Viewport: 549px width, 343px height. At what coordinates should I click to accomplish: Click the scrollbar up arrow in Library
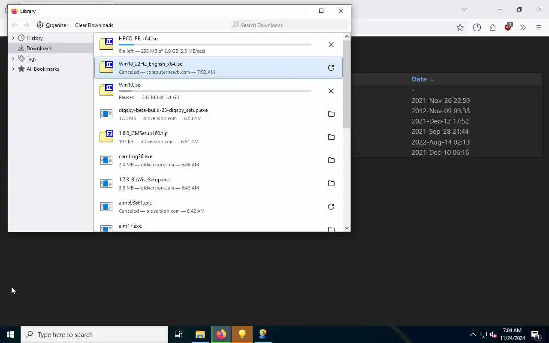(347, 36)
